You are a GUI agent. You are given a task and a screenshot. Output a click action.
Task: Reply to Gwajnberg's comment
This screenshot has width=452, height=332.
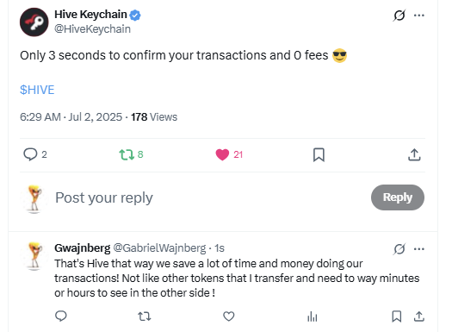[x=61, y=316]
